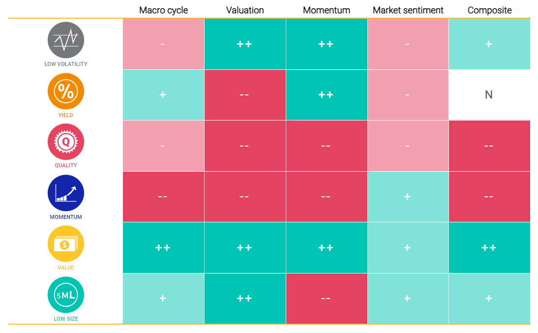Select Low Size momentum double-minus cell

(327, 299)
